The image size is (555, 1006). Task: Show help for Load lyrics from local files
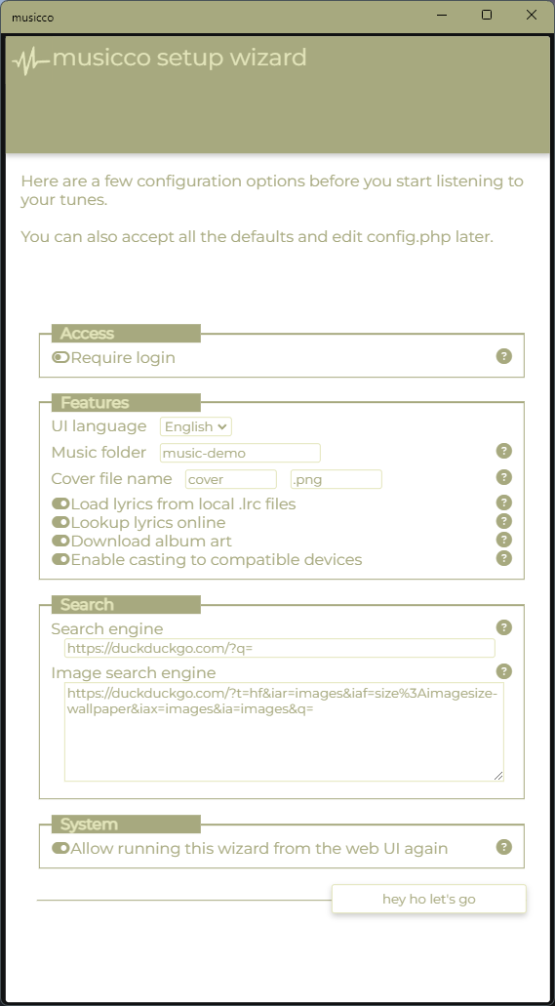504,503
